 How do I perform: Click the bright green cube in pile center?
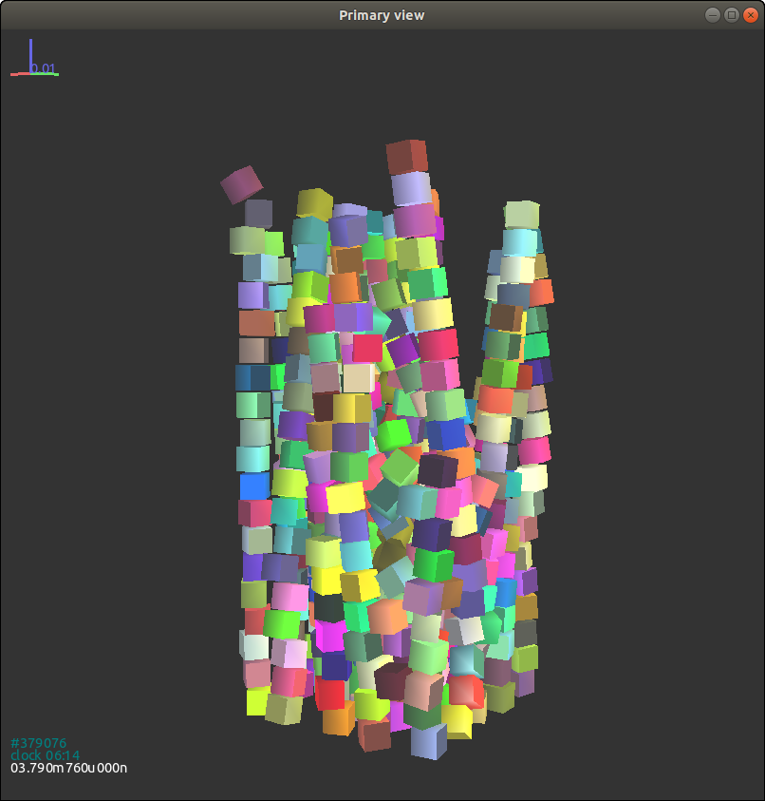(393, 435)
